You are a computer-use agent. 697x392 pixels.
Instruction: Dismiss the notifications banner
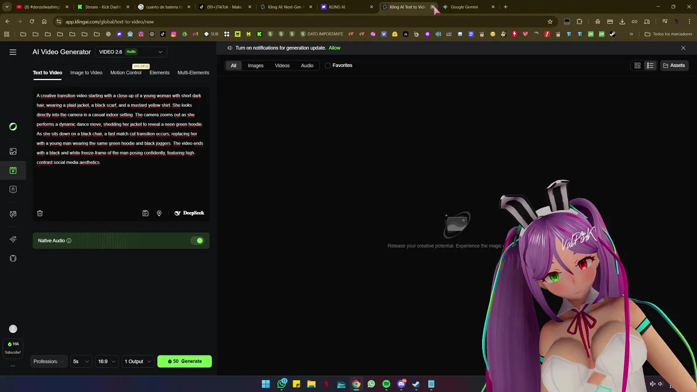(x=683, y=48)
